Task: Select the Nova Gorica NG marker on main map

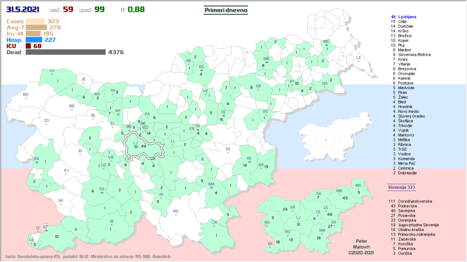Action: [36, 161]
